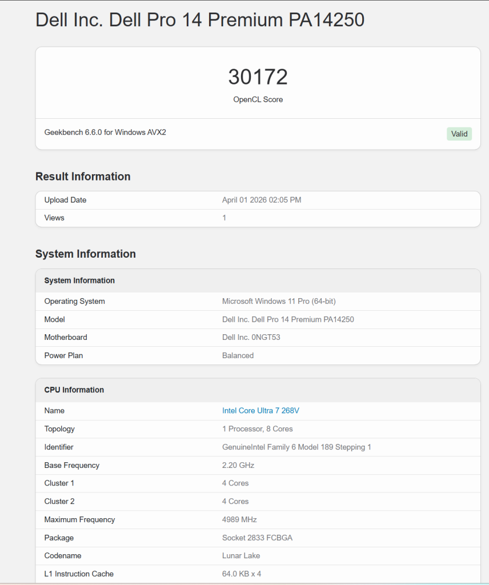
Task: Select the Cluster 2 value 4 Cores
Action: coord(235,502)
